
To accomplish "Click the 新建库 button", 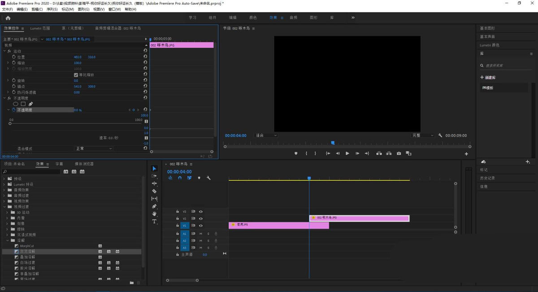I will coord(488,77).
